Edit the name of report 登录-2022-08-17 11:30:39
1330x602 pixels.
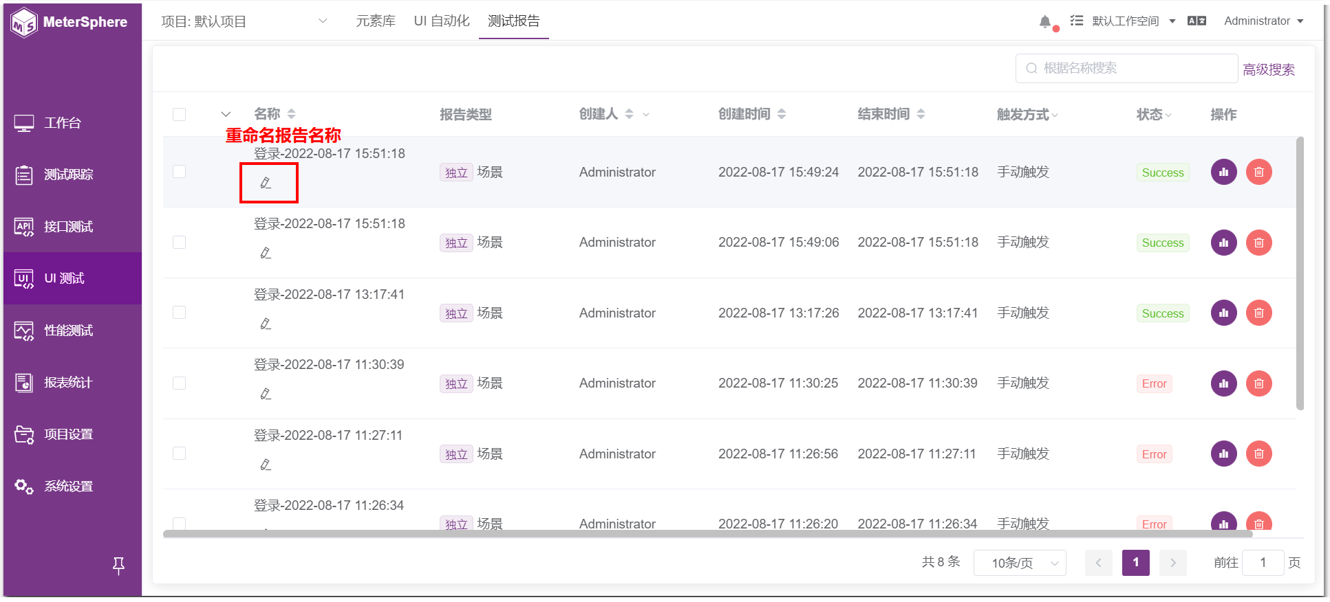click(266, 394)
